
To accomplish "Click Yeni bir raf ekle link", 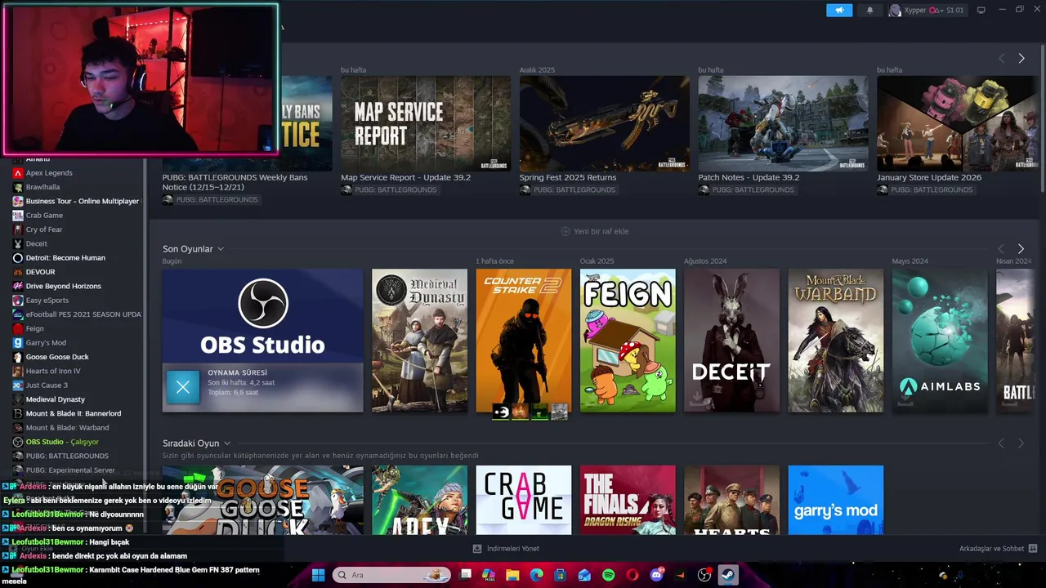I will coord(595,231).
